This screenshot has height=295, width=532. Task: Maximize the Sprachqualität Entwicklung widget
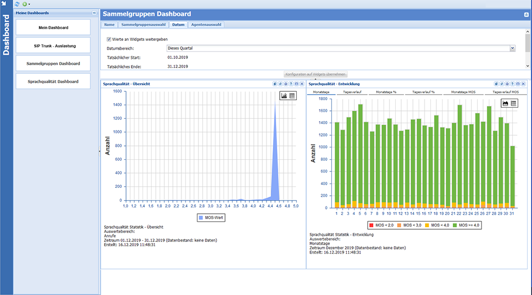518,84
